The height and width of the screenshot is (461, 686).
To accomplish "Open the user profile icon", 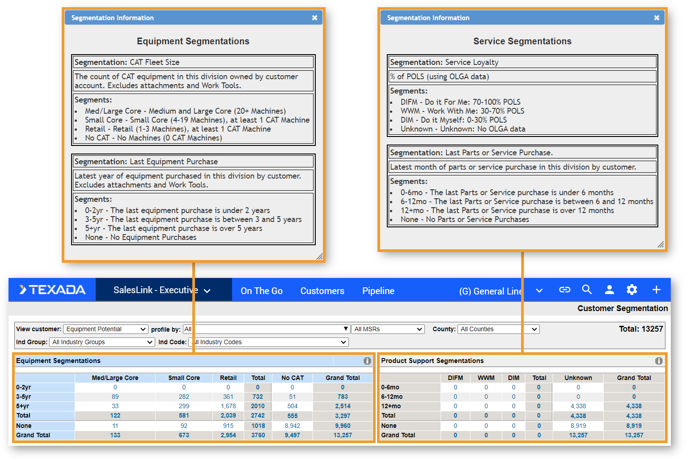I will [x=609, y=290].
